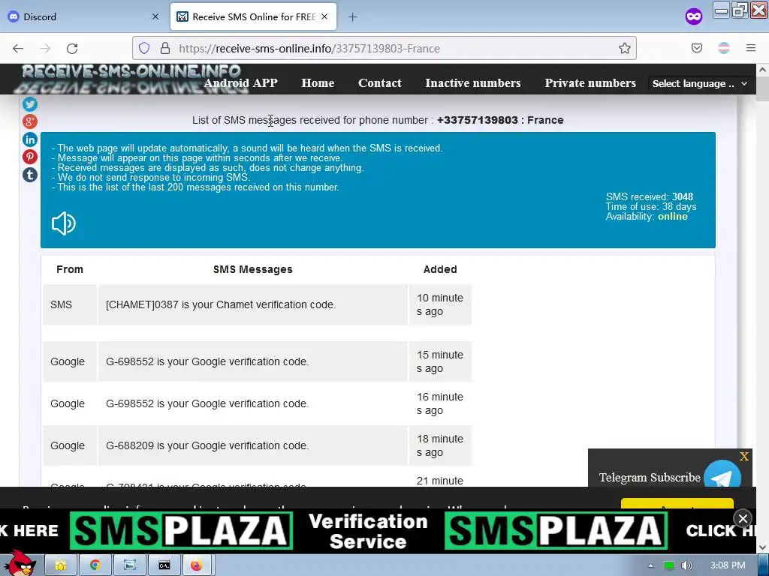Click the From column header
The height and width of the screenshot is (576, 769).
tap(70, 269)
